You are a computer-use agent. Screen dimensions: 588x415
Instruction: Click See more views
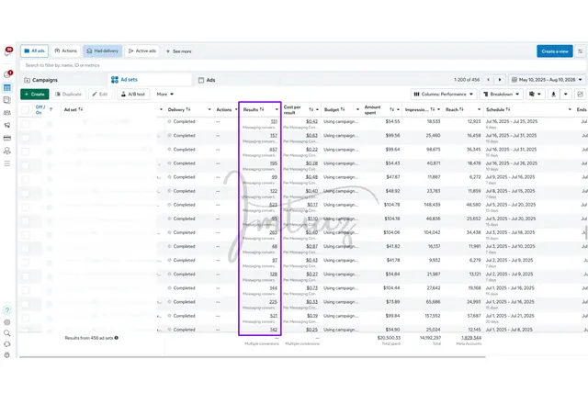pyautogui.click(x=179, y=51)
